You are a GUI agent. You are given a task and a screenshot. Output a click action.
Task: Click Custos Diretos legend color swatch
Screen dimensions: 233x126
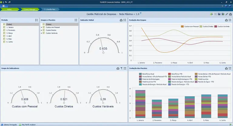[x=201, y=26]
